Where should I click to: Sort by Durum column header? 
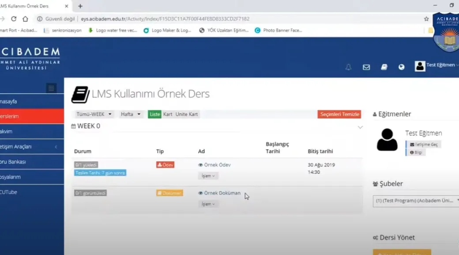(83, 151)
